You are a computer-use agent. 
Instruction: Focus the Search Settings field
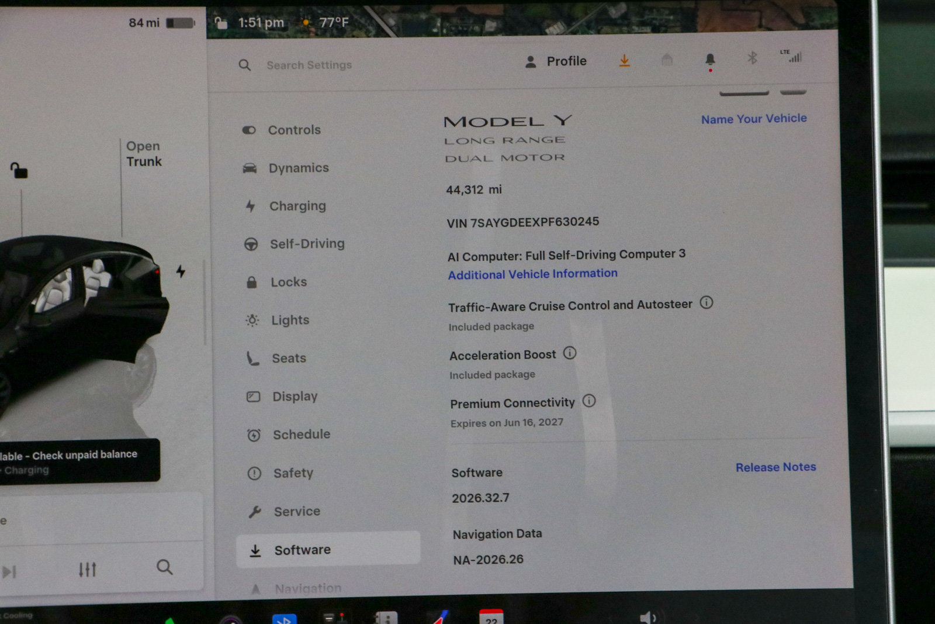309,65
